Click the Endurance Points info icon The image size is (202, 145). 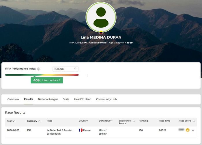pyautogui.click(x=134, y=121)
